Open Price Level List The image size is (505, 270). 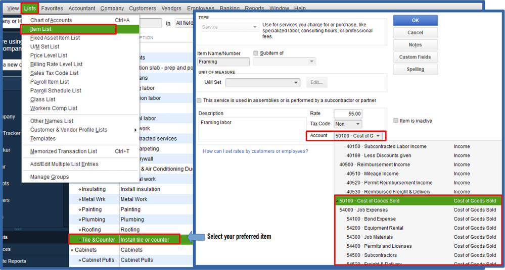coord(80,56)
